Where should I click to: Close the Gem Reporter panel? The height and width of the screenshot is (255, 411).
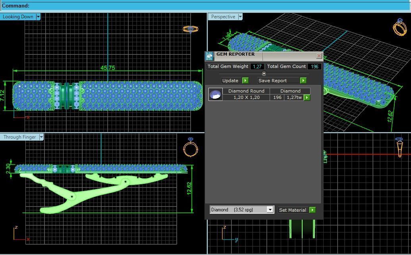click(319, 56)
